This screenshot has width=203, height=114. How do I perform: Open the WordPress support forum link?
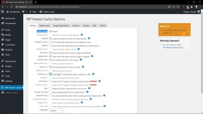[173, 47]
